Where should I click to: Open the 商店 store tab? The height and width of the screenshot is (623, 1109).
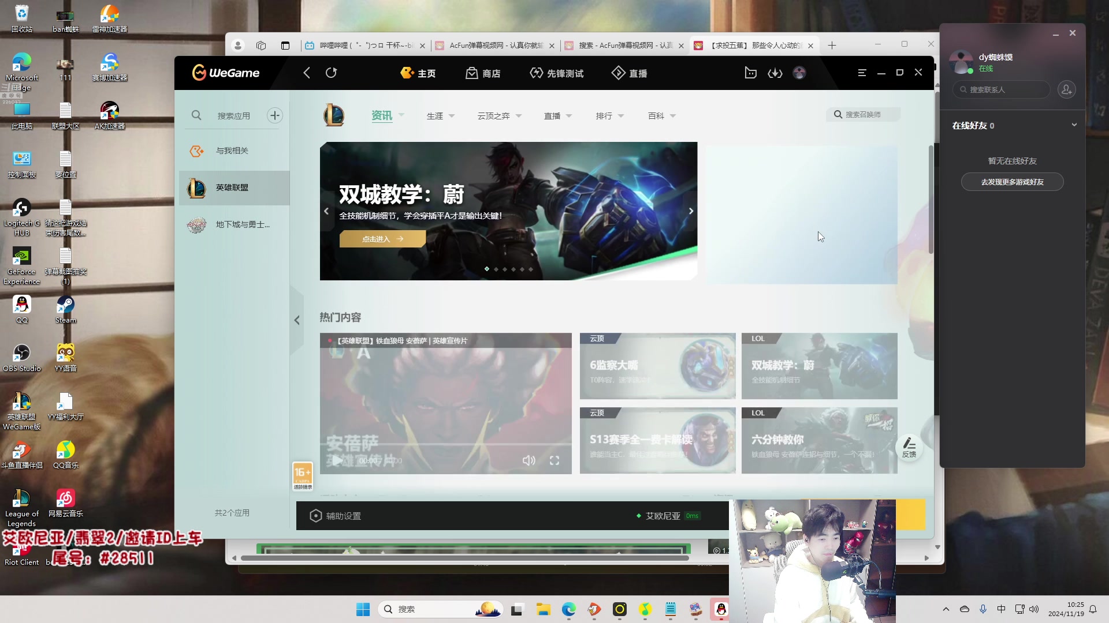click(483, 73)
